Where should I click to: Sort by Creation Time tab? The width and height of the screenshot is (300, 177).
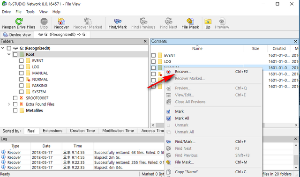82,131
